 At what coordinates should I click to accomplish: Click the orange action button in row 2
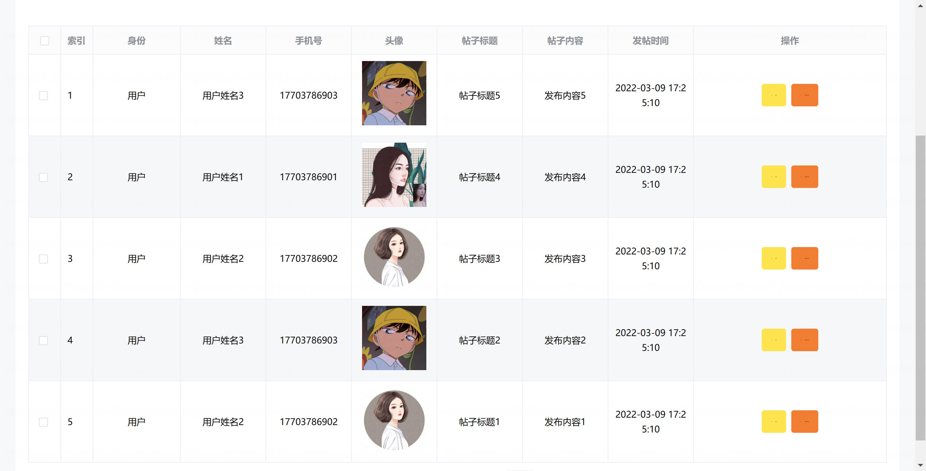804,177
